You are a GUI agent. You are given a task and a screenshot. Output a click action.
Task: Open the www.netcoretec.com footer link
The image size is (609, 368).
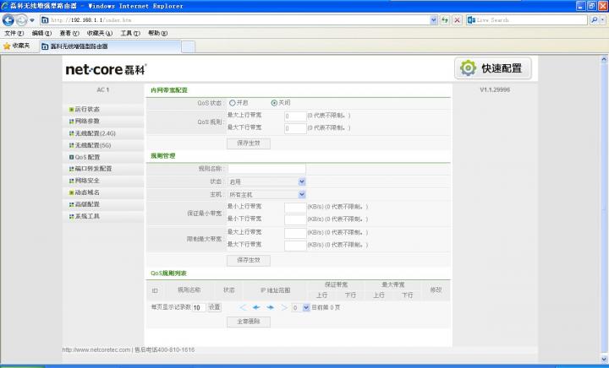(96, 349)
